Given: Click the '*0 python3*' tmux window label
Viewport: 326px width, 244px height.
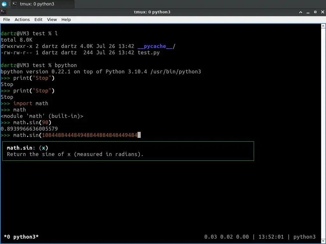Looking at the screenshot, I should (x=21, y=237).
